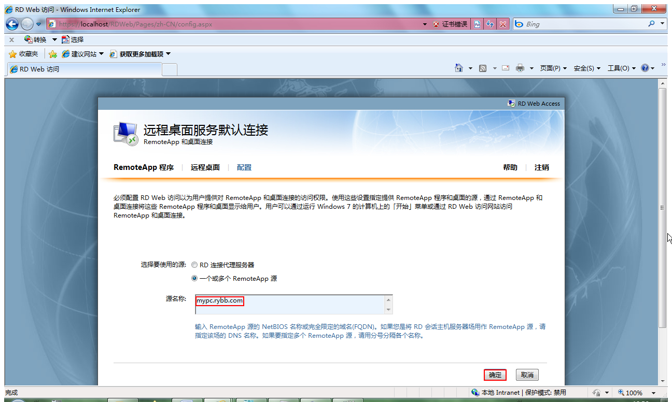
Task: Click the 选择 select toolbar button
Action: [x=73, y=40]
